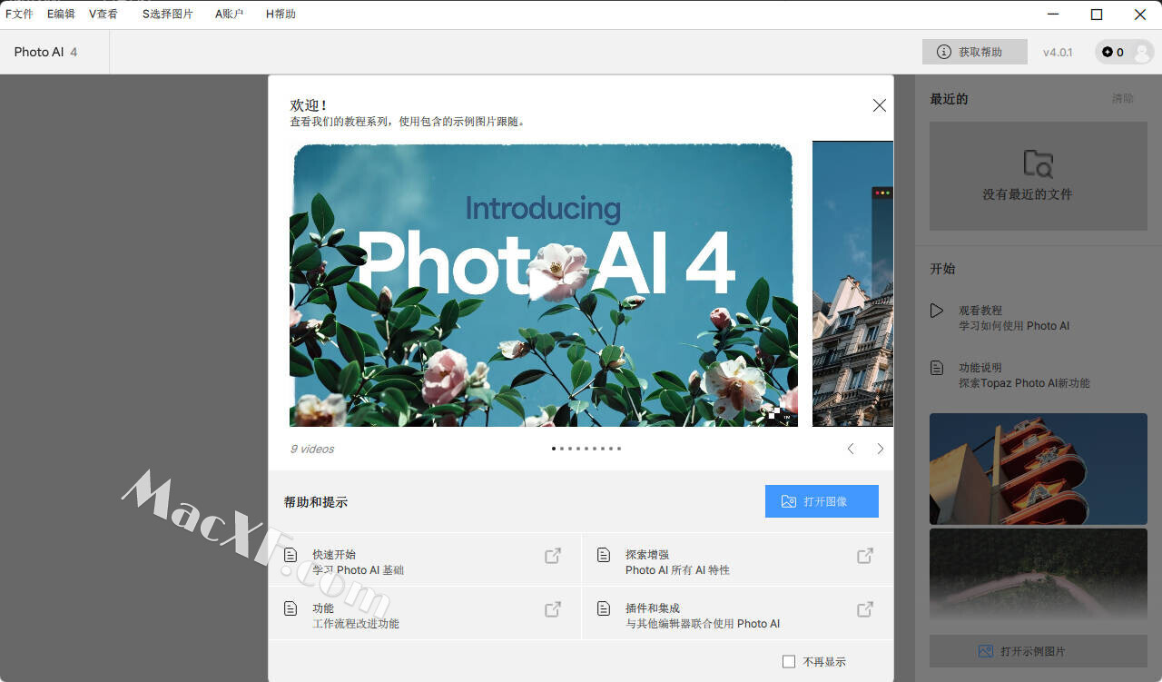Open external link icon for 快速开始

tap(552, 556)
